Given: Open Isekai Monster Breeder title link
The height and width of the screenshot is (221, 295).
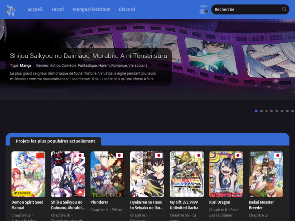Looking at the screenshot, I should click(x=262, y=205).
